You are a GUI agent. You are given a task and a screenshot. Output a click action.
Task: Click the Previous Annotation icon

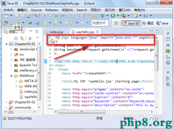click(55, 23)
